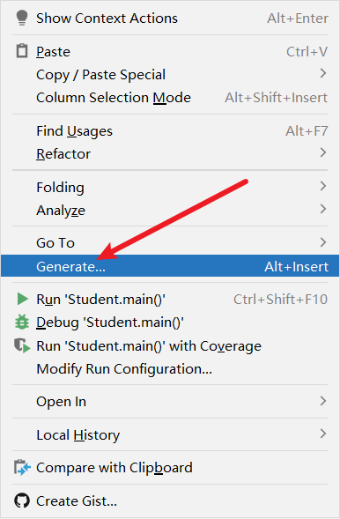Open the Open In submenu
This screenshot has width=340, height=519.
(x=170, y=402)
